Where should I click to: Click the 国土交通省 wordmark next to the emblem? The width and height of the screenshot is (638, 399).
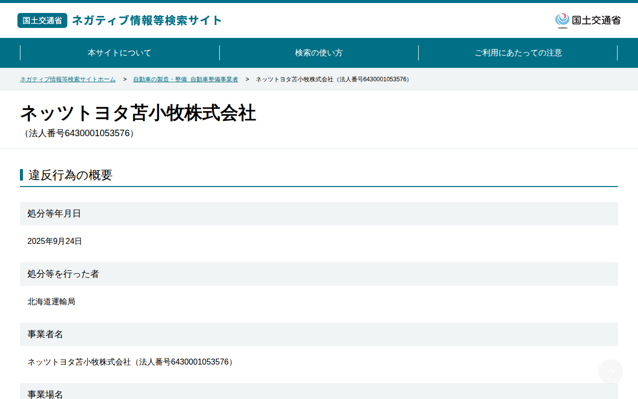click(596, 20)
